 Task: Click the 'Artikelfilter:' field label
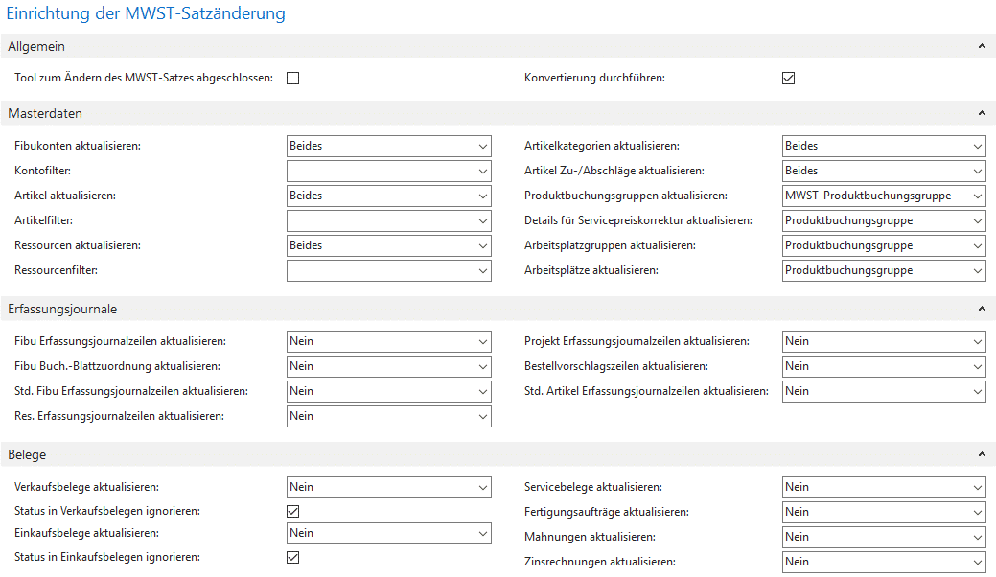coord(44,220)
